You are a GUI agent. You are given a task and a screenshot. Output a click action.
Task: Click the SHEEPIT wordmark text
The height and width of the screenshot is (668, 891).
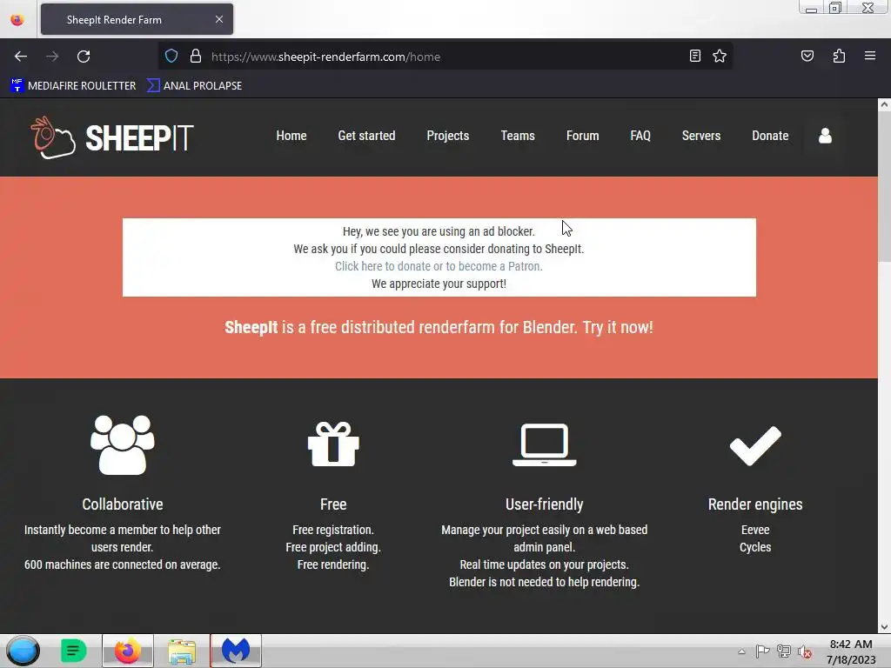click(139, 138)
